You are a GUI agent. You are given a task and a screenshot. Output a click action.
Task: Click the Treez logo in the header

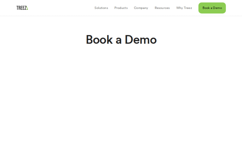click(x=22, y=8)
